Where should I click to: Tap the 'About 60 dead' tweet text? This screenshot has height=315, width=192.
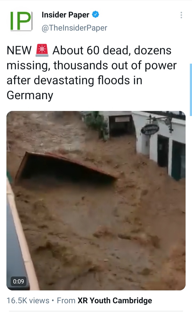pos(90,50)
